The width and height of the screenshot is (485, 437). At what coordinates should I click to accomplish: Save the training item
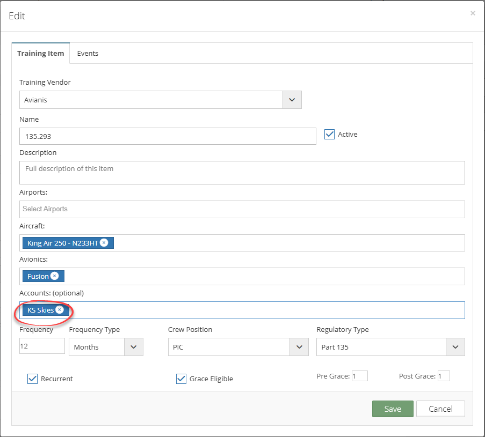click(x=393, y=409)
